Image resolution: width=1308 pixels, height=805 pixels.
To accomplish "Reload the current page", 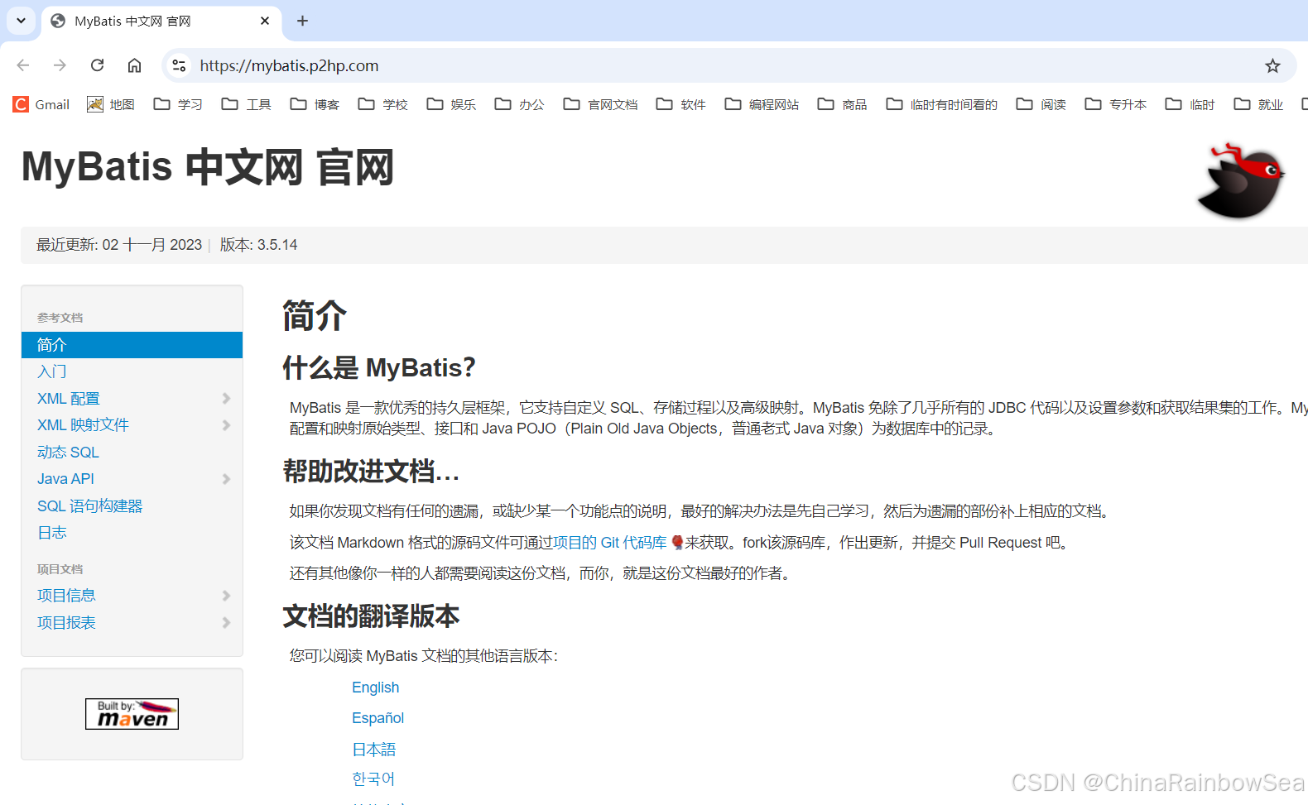I will coord(97,65).
